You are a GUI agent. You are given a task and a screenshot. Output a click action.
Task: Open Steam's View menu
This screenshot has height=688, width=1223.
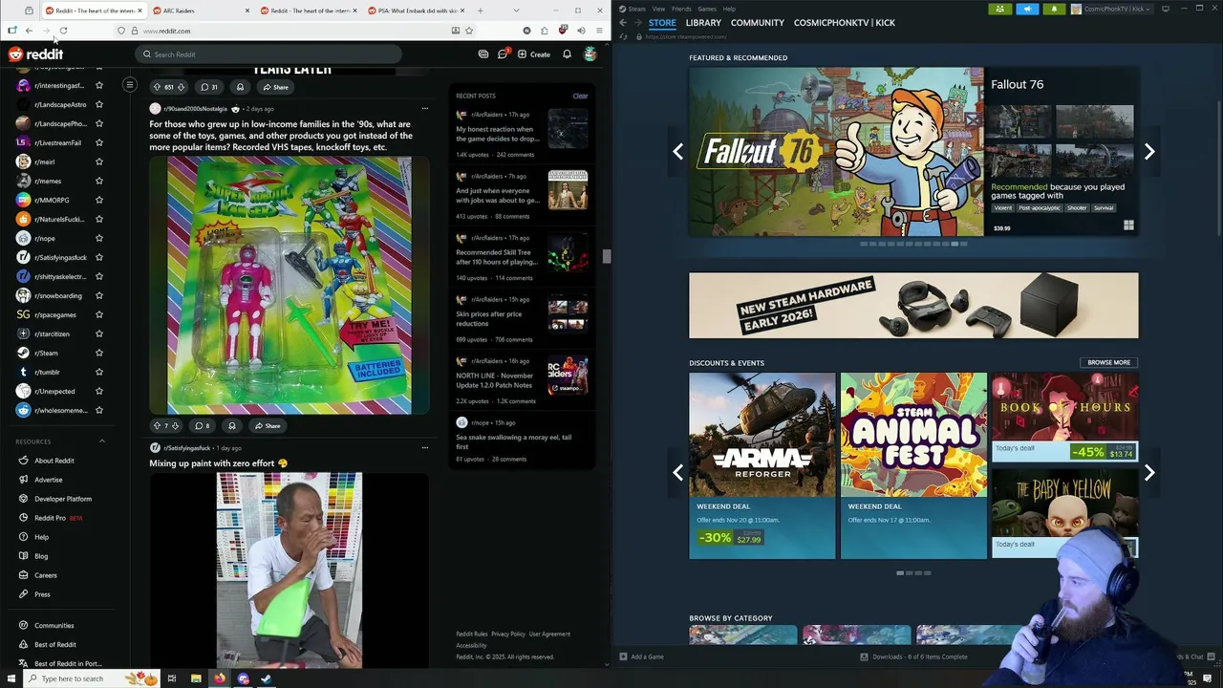[x=658, y=9]
